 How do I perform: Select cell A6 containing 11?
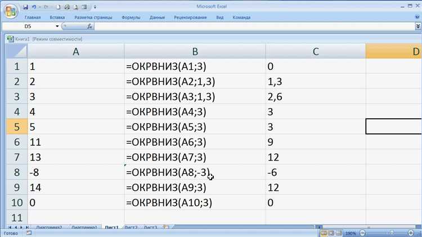pos(76,142)
